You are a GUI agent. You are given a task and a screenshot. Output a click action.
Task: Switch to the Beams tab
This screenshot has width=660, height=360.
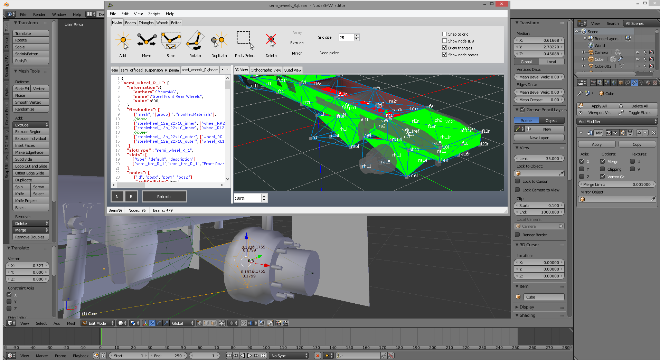click(x=130, y=23)
